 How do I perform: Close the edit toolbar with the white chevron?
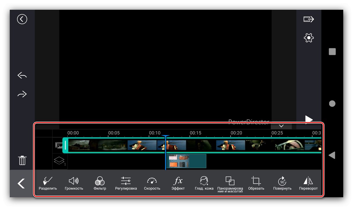pos(21,183)
